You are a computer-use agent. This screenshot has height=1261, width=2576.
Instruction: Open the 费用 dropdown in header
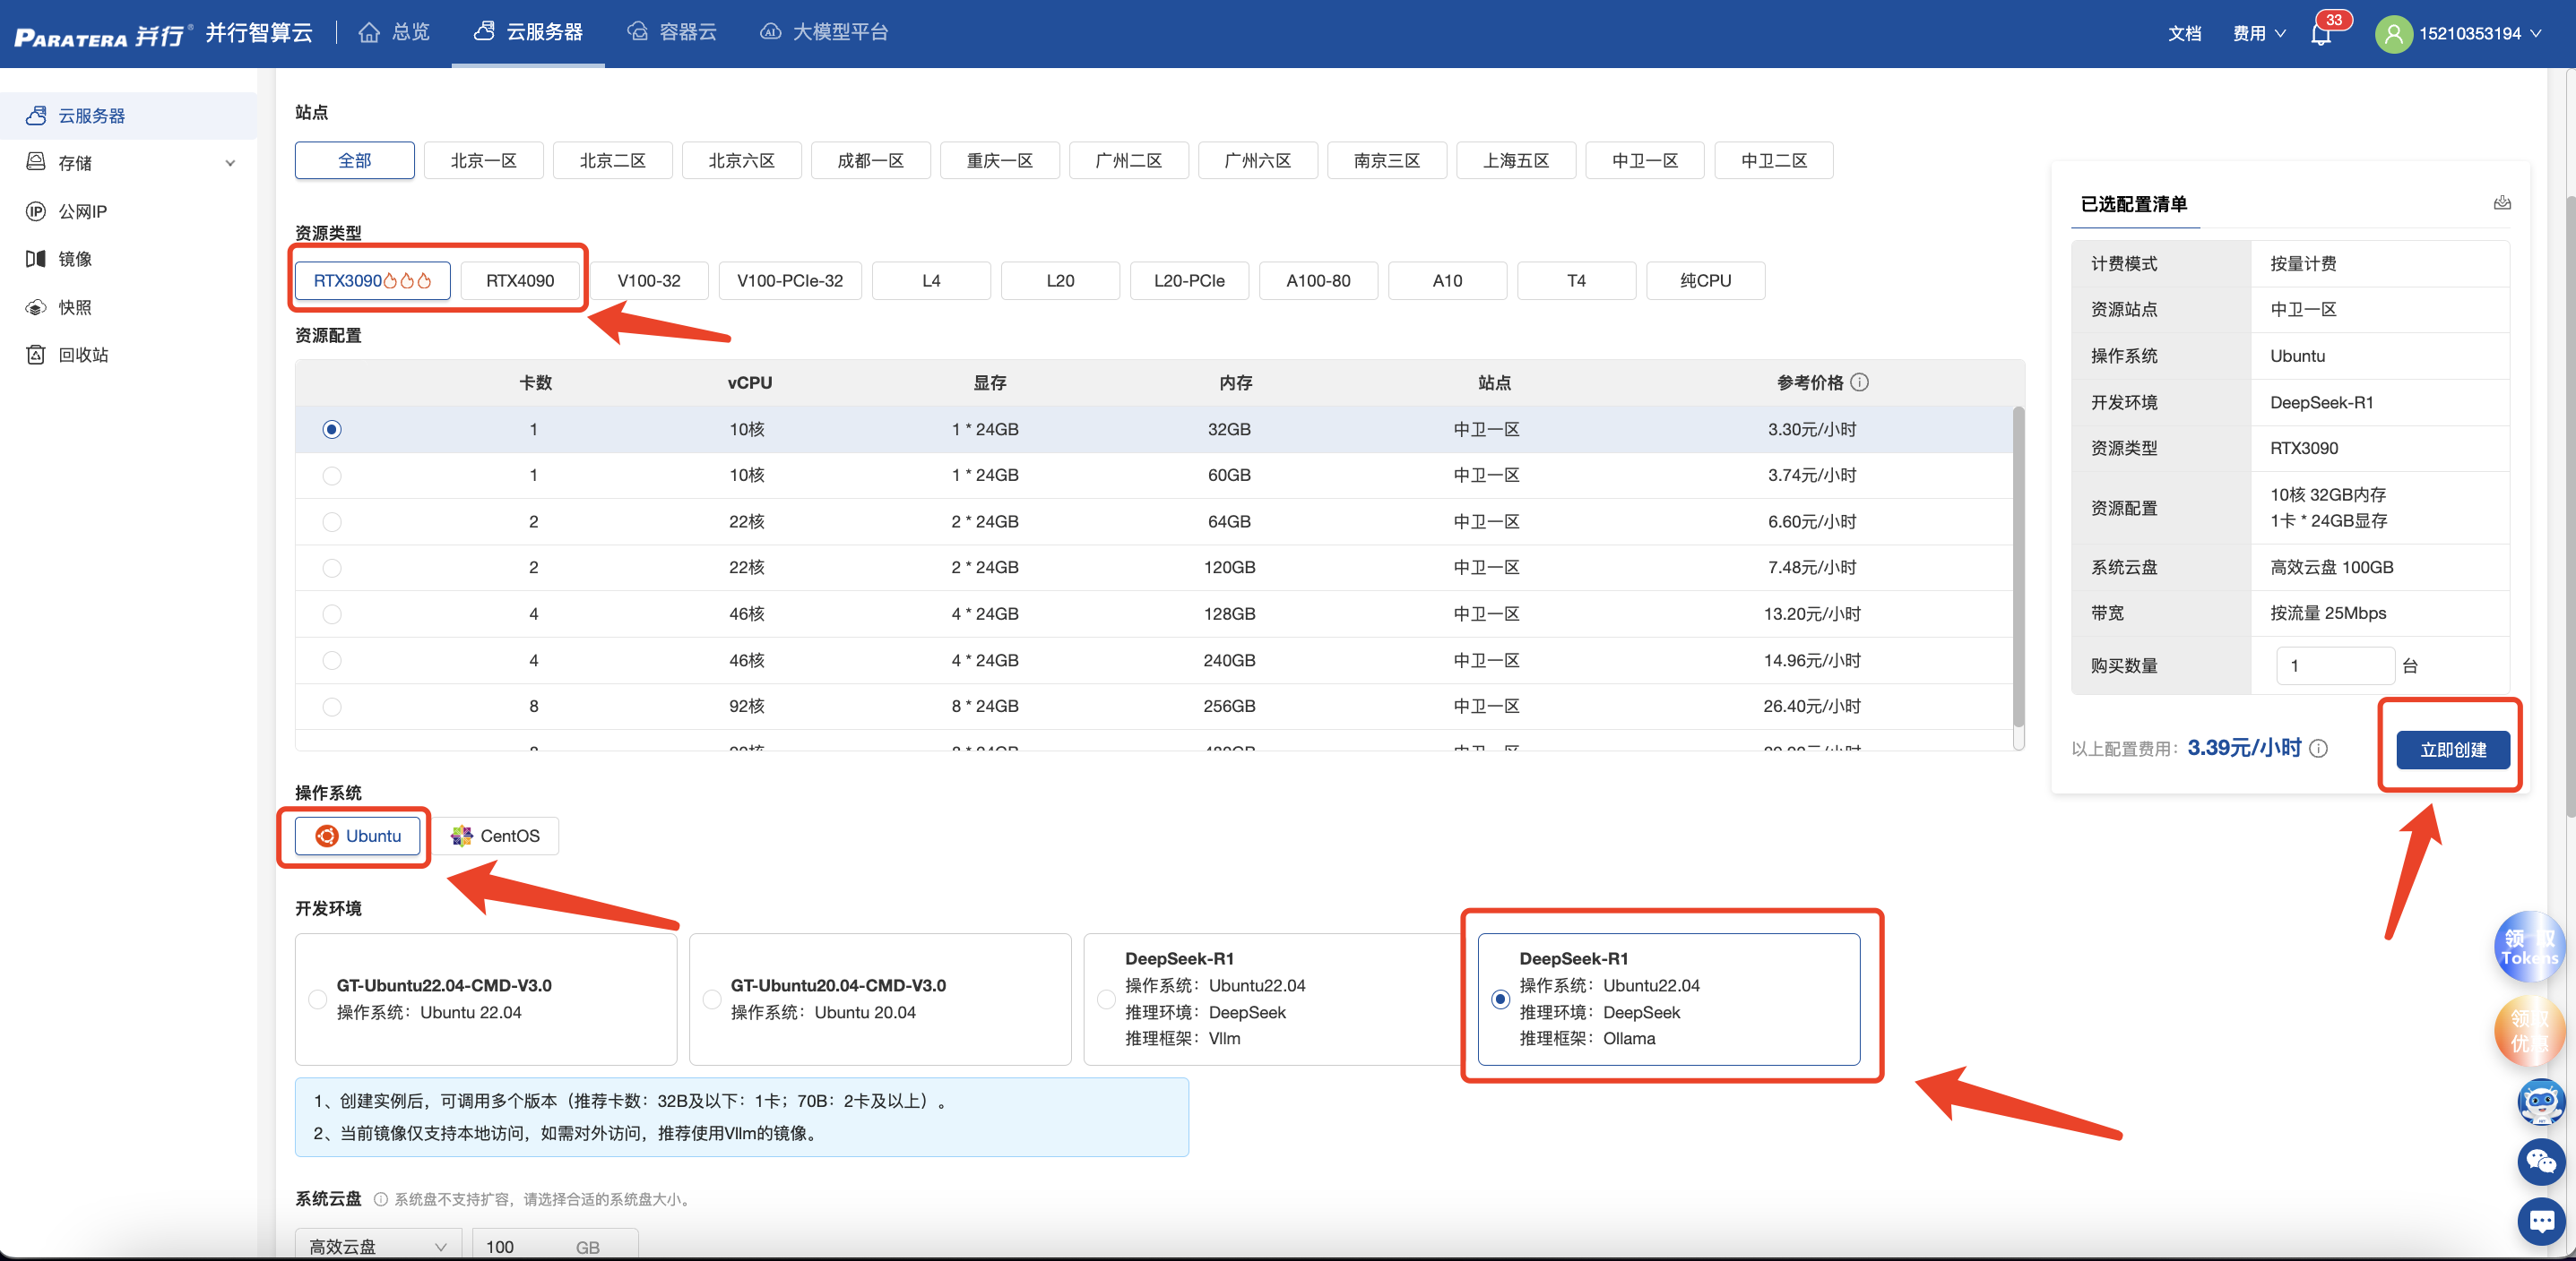[2259, 34]
